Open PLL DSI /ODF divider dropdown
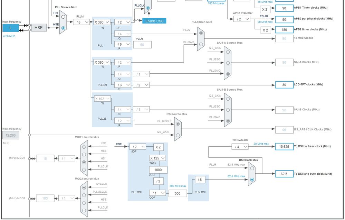Screen dimensions: 345x220 pyautogui.click(x=157, y=193)
